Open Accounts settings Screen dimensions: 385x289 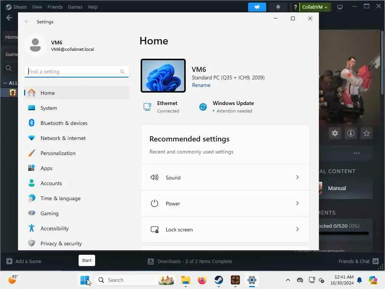(77, 183)
